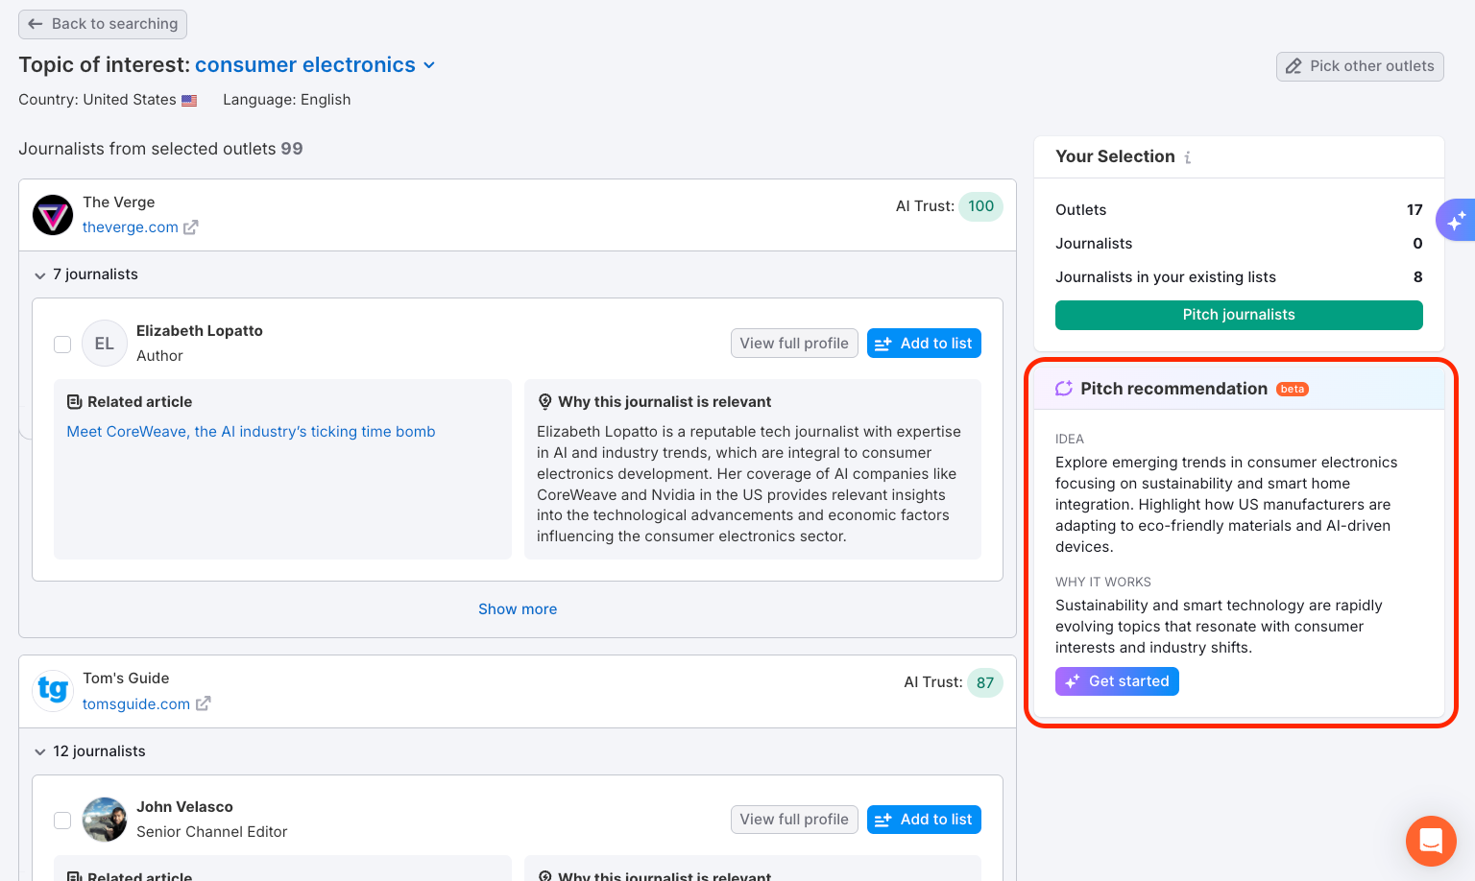The height and width of the screenshot is (881, 1475).
Task: Click Tom's Guide logo icon
Action: (x=53, y=690)
